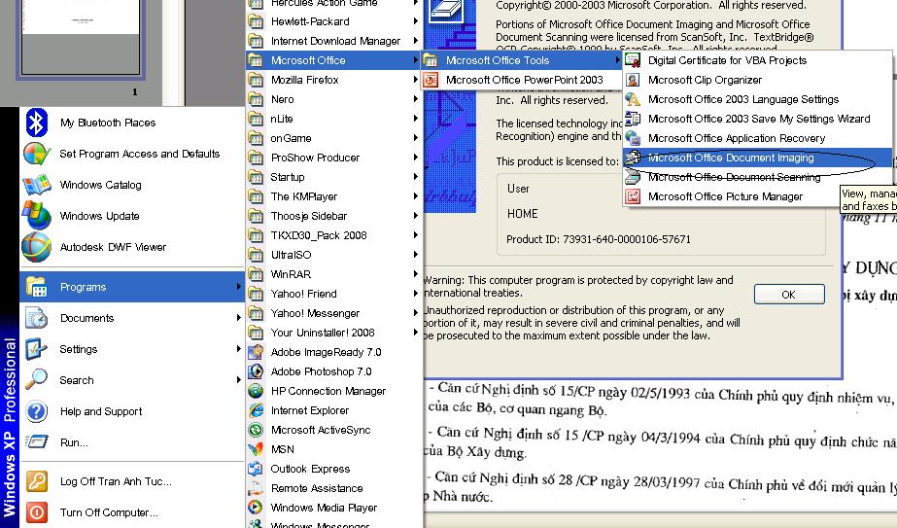This screenshot has width=897, height=528.
Task: Click OK in the About dialog
Action: pos(789,295)
